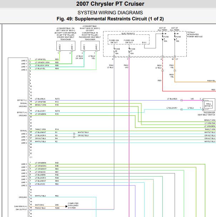Click the 'DRIVER SEAT BELT TENSIONER' label
Image resolution: width=216 pixels, height=217 pixels.
(66, 38)
